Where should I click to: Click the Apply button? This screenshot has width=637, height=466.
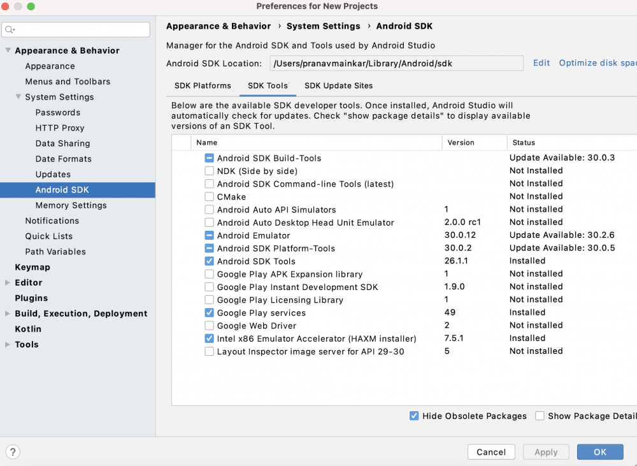point(546,452)
